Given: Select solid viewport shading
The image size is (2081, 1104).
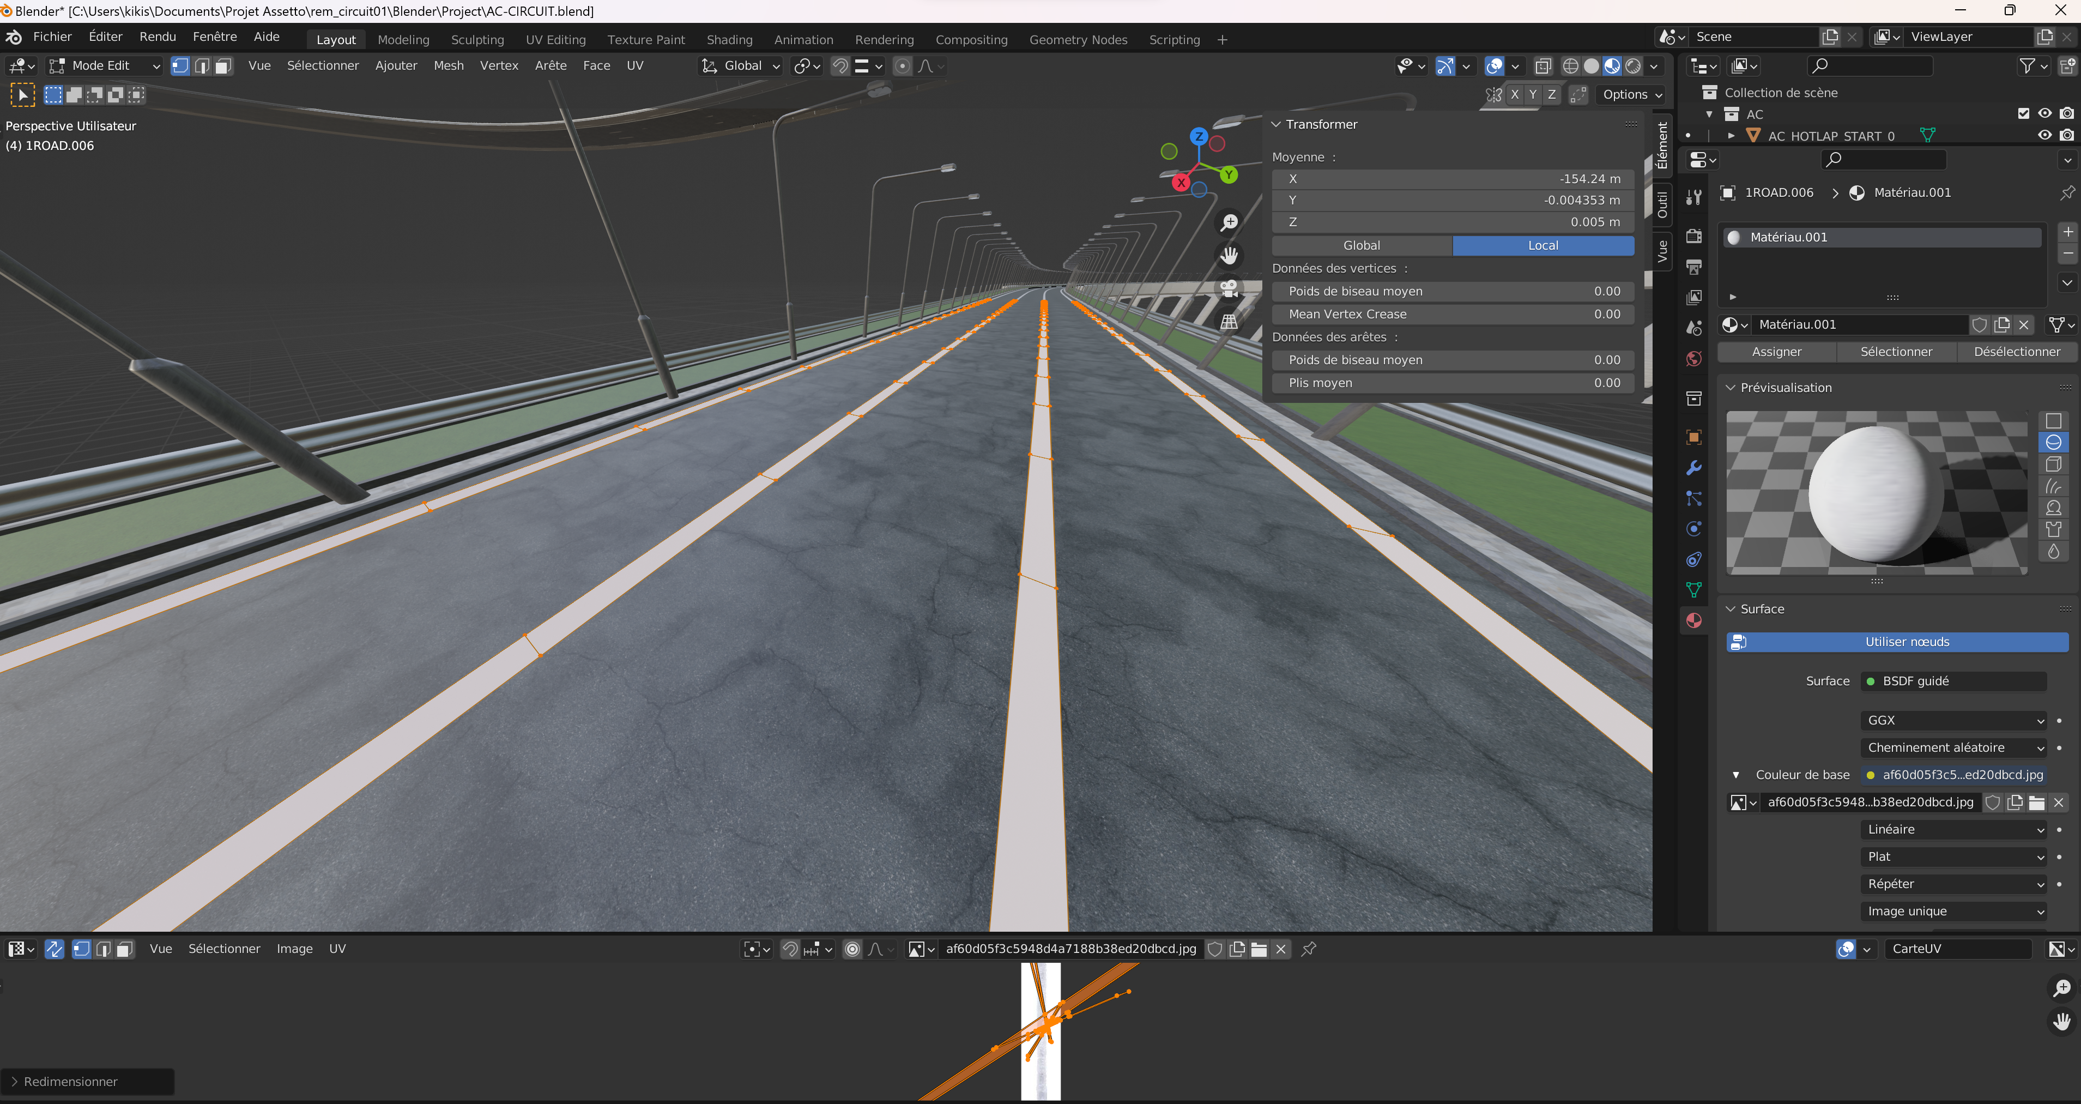Looking at the screenshot, I should [1592, 65].
